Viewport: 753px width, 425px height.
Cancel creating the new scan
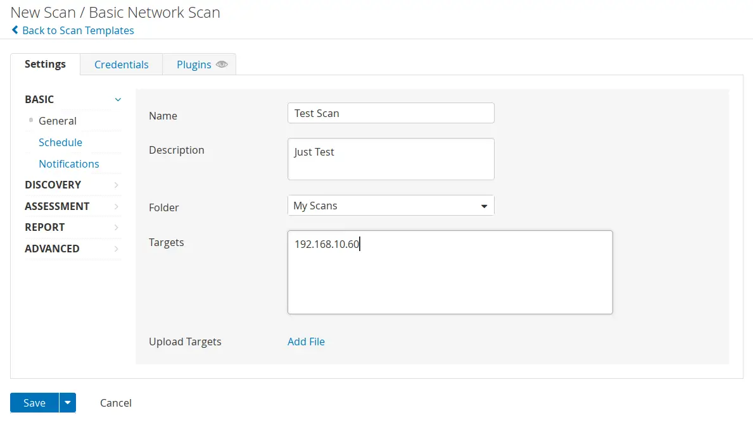pyautogui.click(x=115, y=403)
